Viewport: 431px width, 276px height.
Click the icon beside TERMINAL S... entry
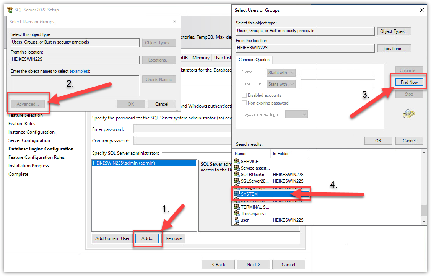237,207
